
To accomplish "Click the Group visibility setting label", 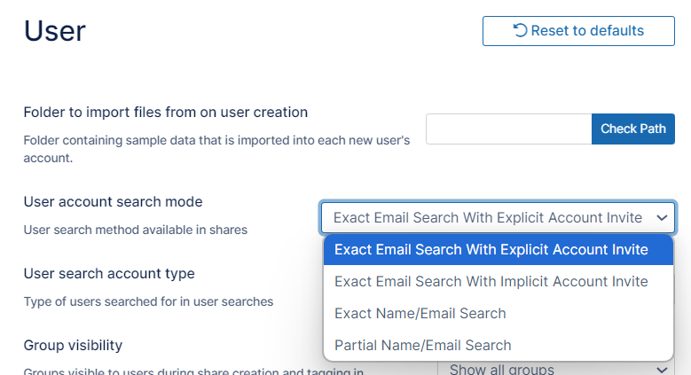I will (x=73, y=345).
